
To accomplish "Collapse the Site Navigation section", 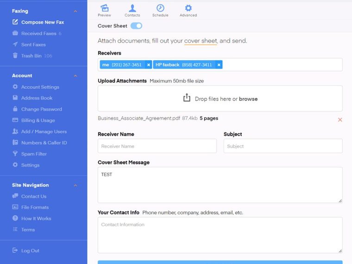I will click(75, 185).
